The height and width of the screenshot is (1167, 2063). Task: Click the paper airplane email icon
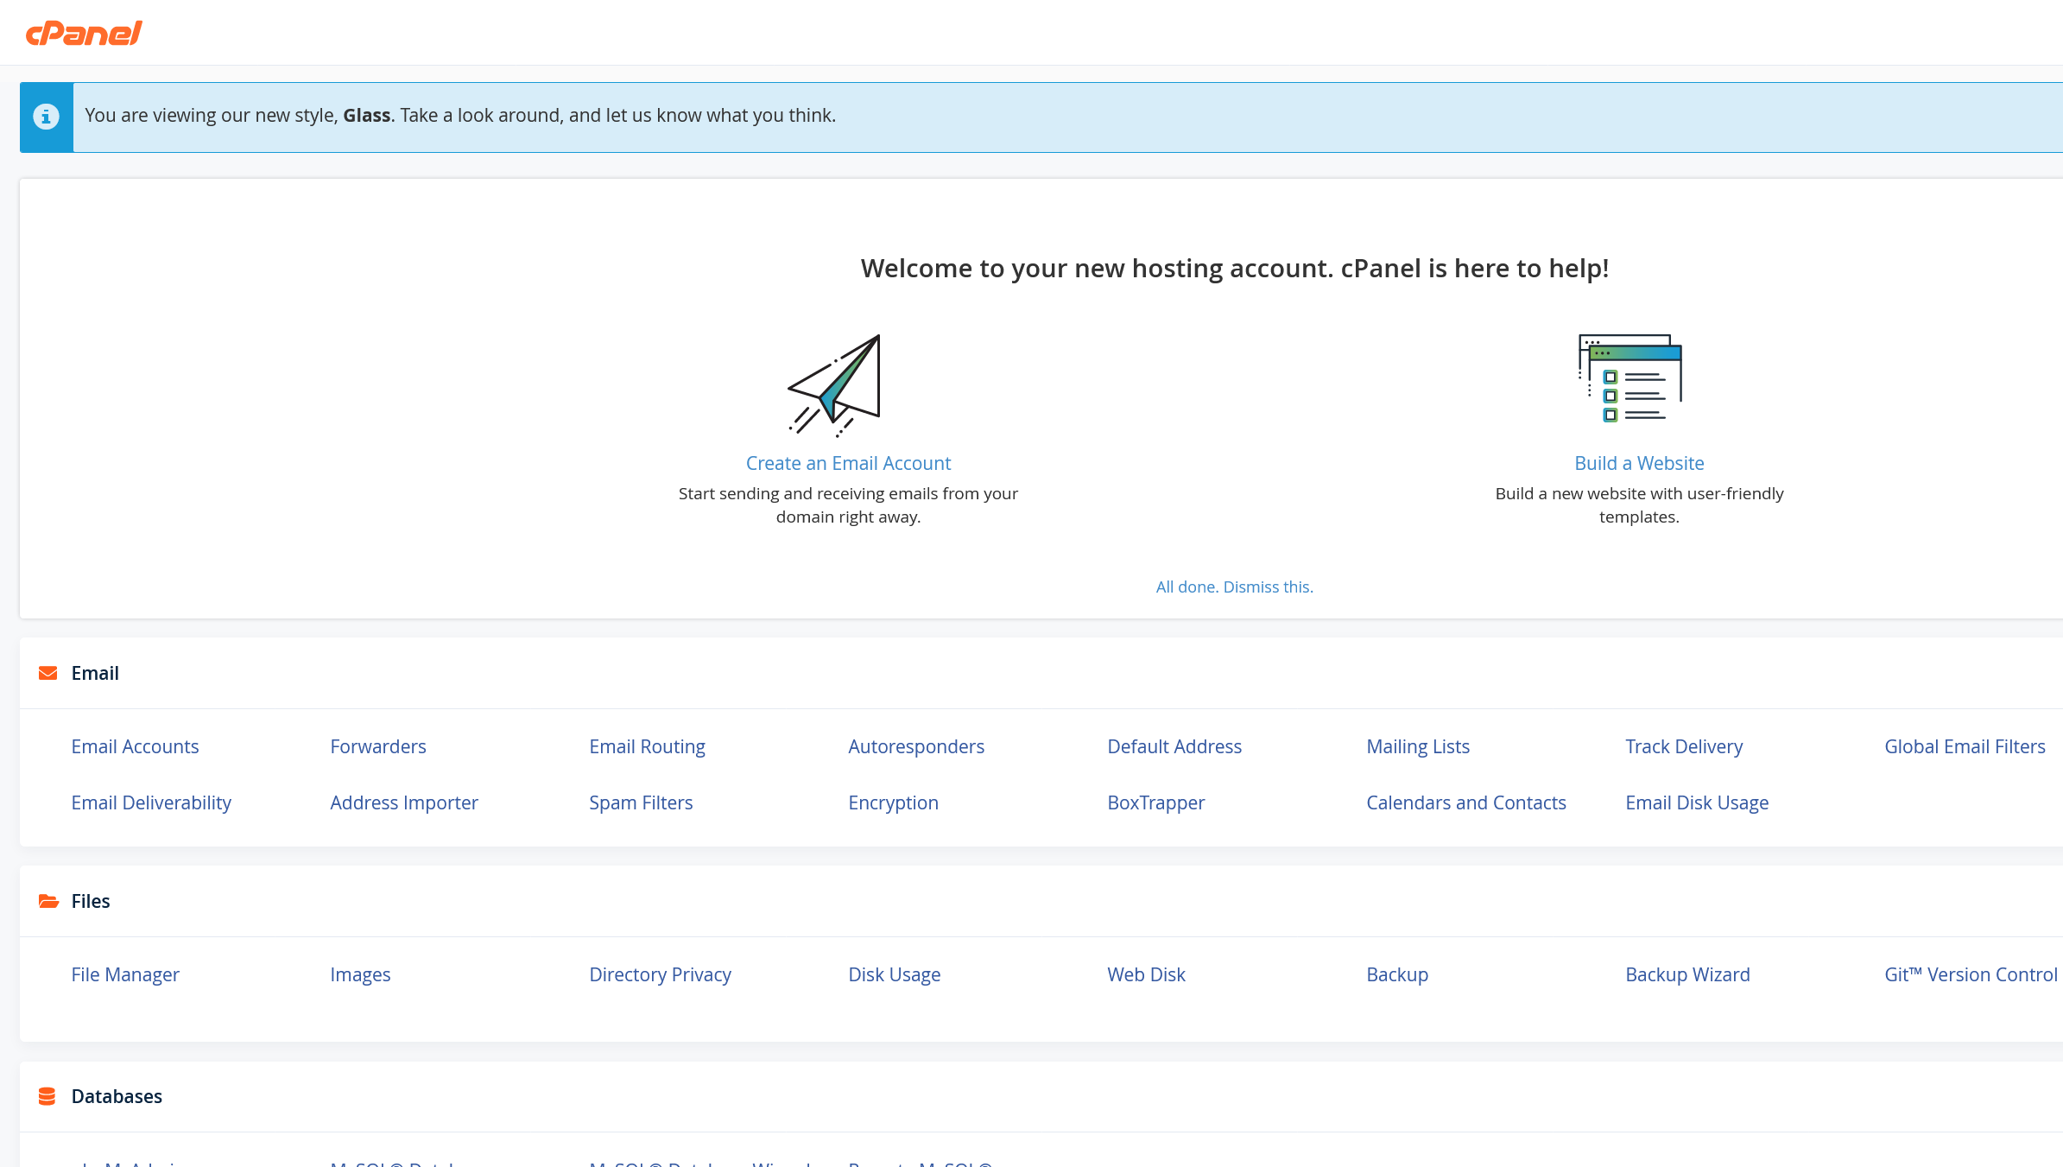[x=834, y=385]
